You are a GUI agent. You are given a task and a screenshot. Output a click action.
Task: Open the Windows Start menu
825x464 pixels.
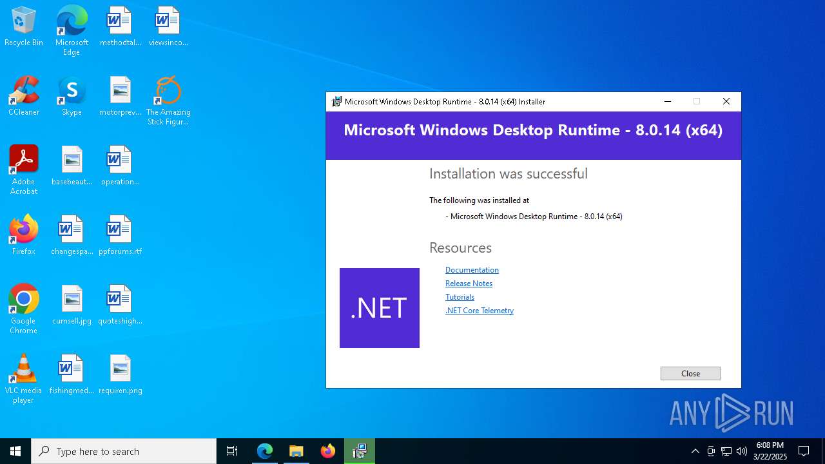click(15, 451)
